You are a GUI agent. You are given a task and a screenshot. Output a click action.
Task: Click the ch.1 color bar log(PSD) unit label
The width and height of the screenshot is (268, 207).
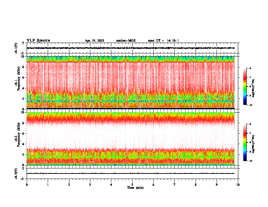[x=253, y=88]
